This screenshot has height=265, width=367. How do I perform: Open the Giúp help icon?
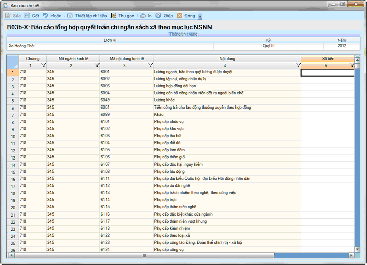pyautogui.click(x=159, y=16)
